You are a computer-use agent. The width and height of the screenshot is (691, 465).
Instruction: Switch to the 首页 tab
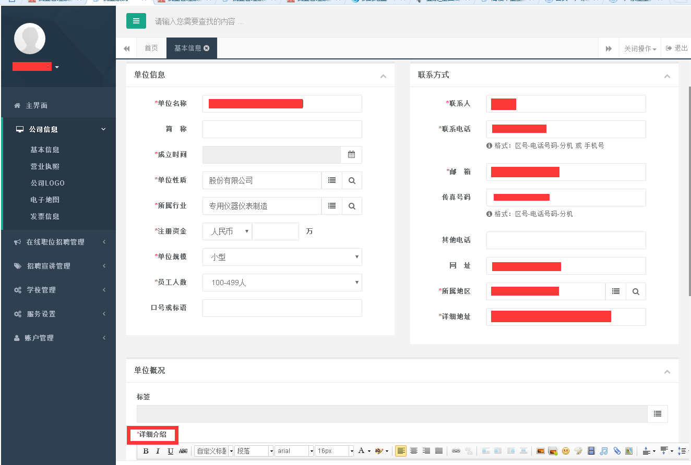[151, 48]
